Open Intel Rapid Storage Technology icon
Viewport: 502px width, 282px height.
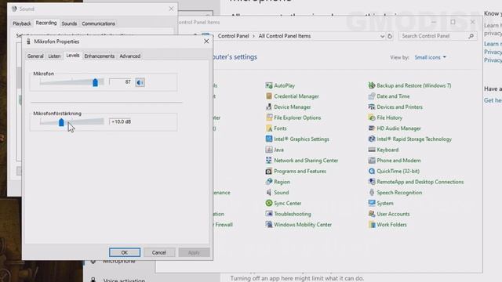(x=372, y=139)
